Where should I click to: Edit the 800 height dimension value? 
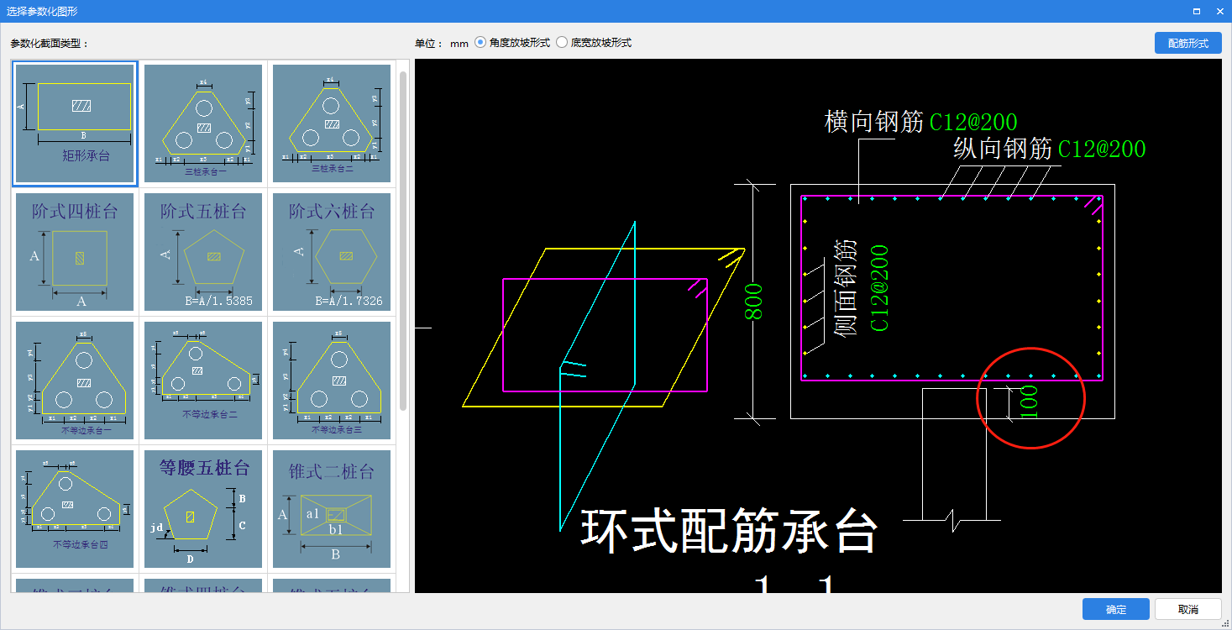click(754, 302)
